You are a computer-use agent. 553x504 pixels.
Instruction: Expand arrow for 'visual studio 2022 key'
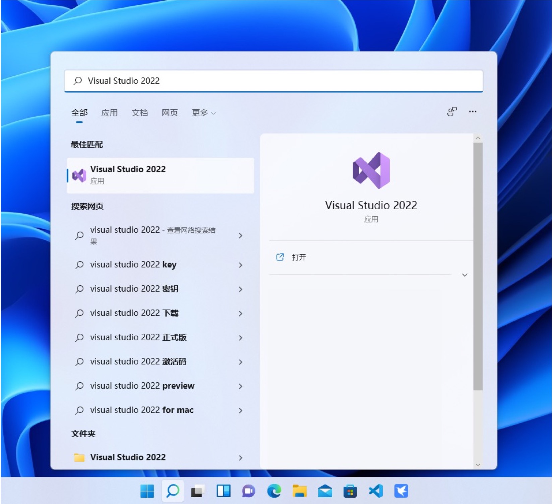[x=241, y=265]
